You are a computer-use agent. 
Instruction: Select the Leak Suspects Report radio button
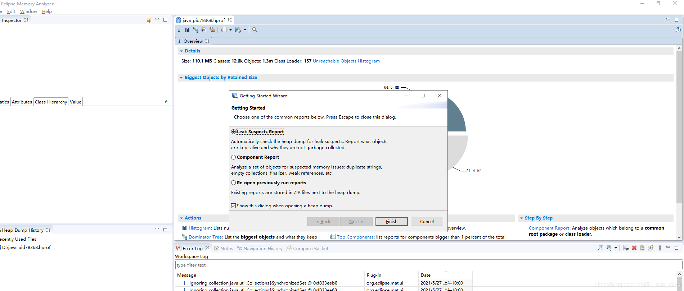(234, 131)
